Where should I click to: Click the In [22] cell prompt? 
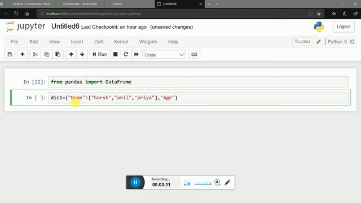34,82
